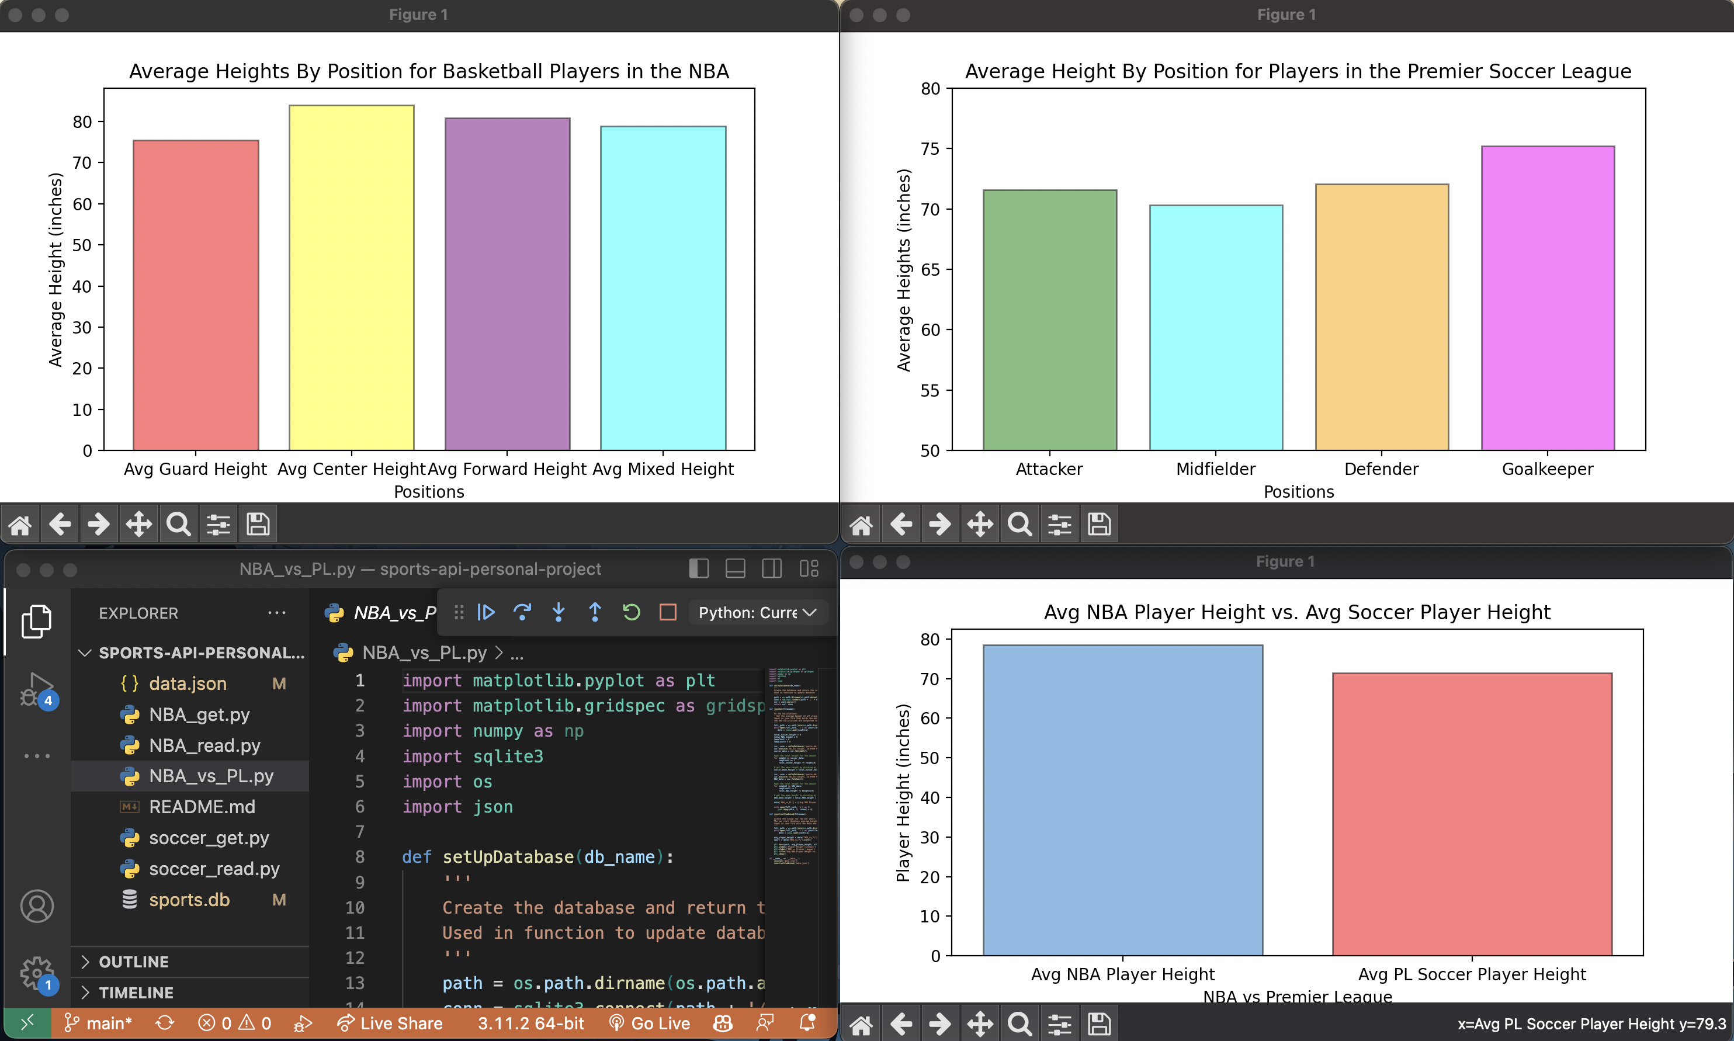Save the NBA heights figure
1734x1041 pixels.
[258, 524]
